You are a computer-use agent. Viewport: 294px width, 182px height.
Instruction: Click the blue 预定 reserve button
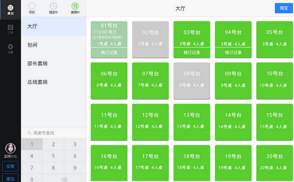(284, 8)
